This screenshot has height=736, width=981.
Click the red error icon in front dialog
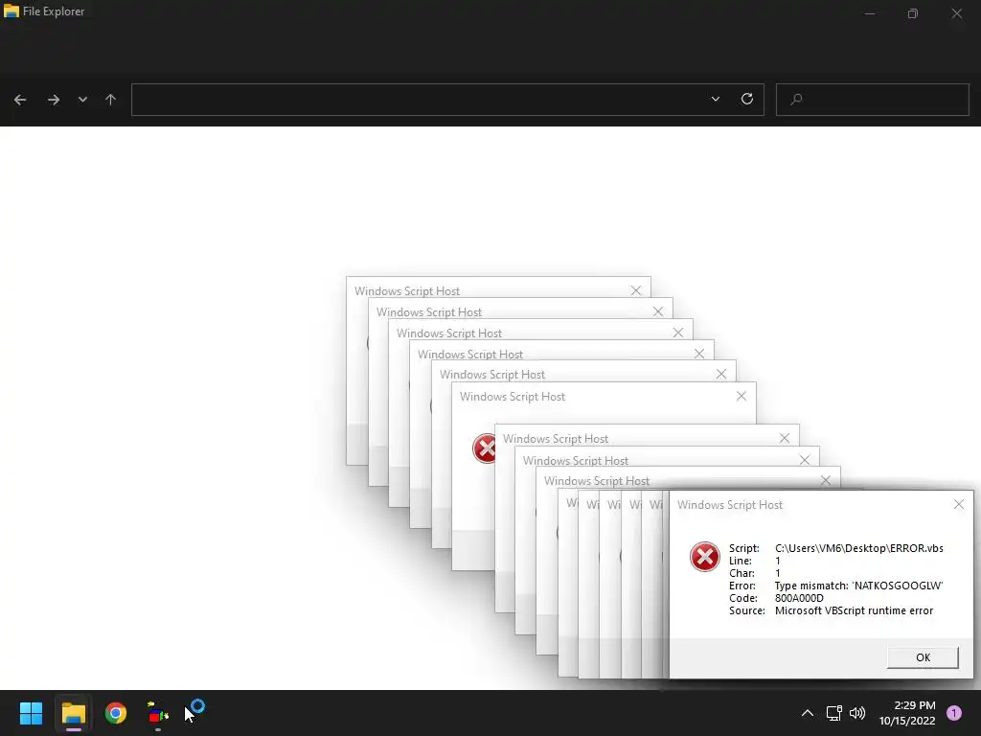704,557
